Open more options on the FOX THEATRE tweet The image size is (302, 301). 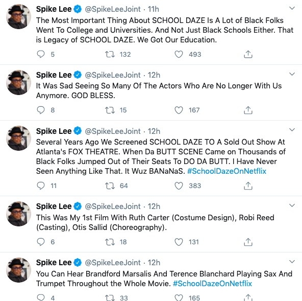(292, 130)
